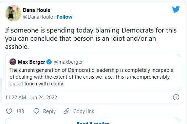This screenshot has width=187, height=124.
Task: Open Dana Houle's profile picture
Action: click(13, 13)
